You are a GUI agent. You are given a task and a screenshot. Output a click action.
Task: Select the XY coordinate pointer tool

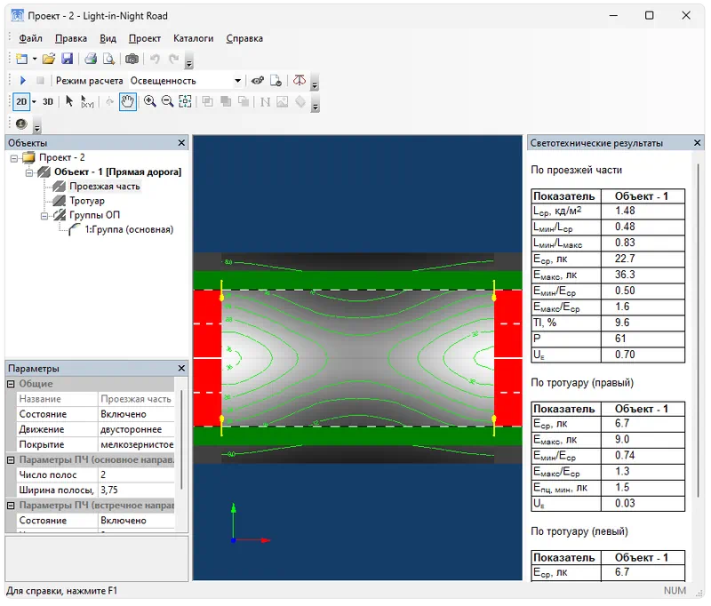pyautogui.click(x=86, y=101)
